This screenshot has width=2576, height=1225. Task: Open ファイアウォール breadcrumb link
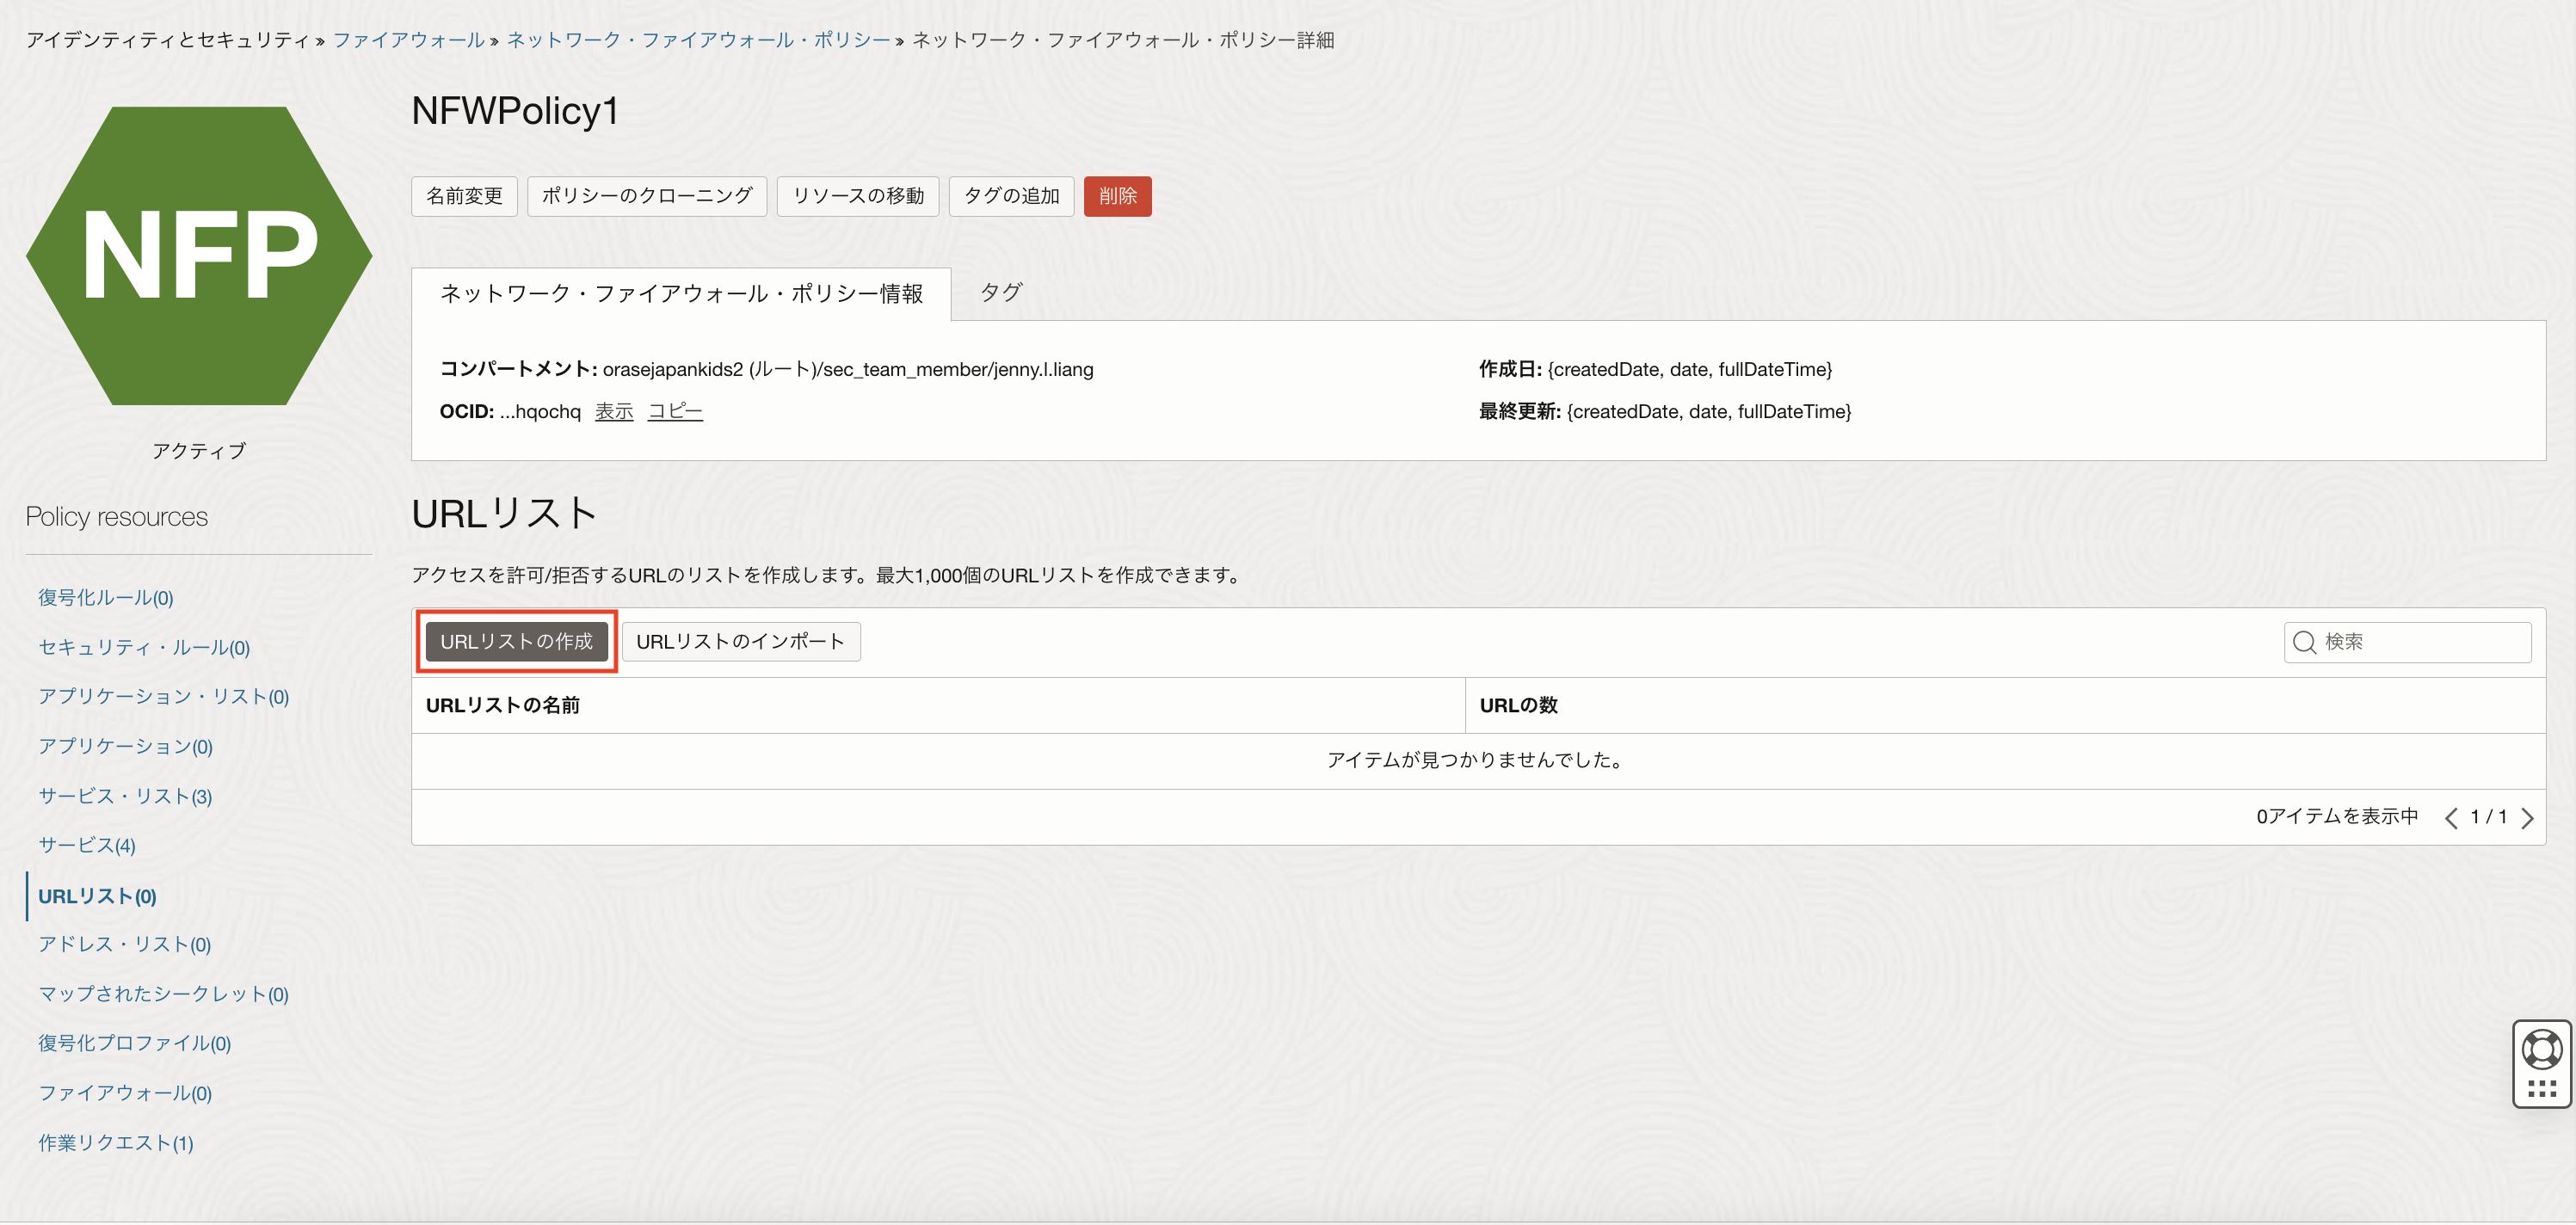(408, 40)
